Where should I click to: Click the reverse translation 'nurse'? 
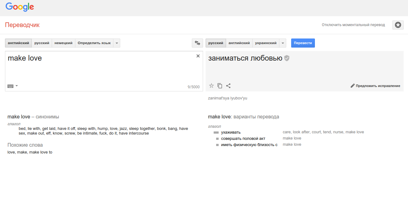pos(338,132)
